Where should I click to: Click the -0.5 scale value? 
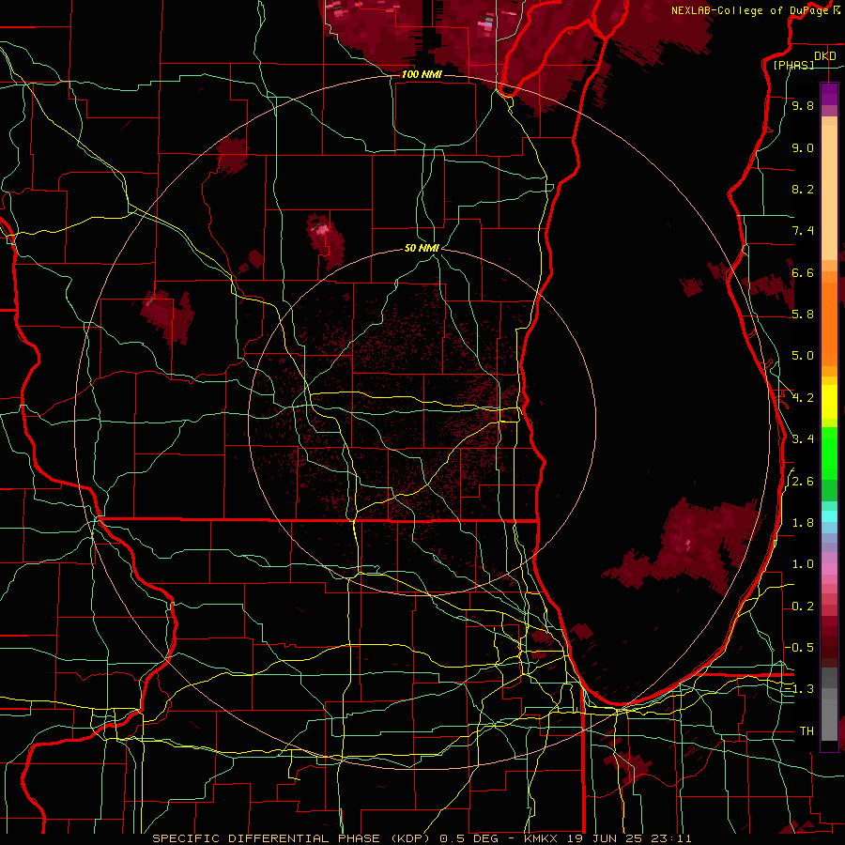[x=799, y=647]
